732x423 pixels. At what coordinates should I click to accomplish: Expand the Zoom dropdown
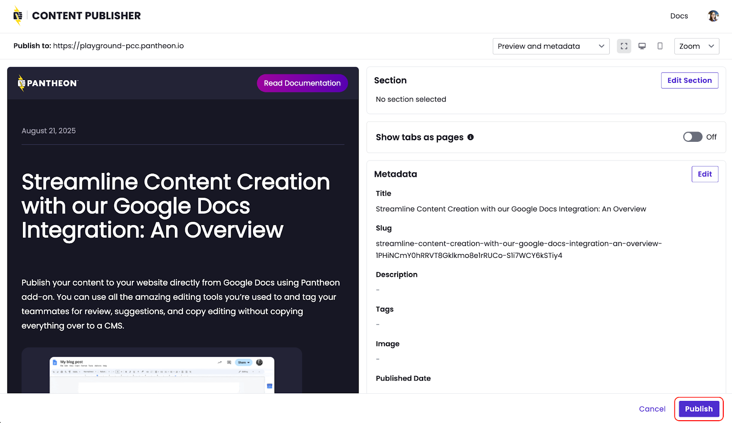pyautogui.click(x=696, y=46)
